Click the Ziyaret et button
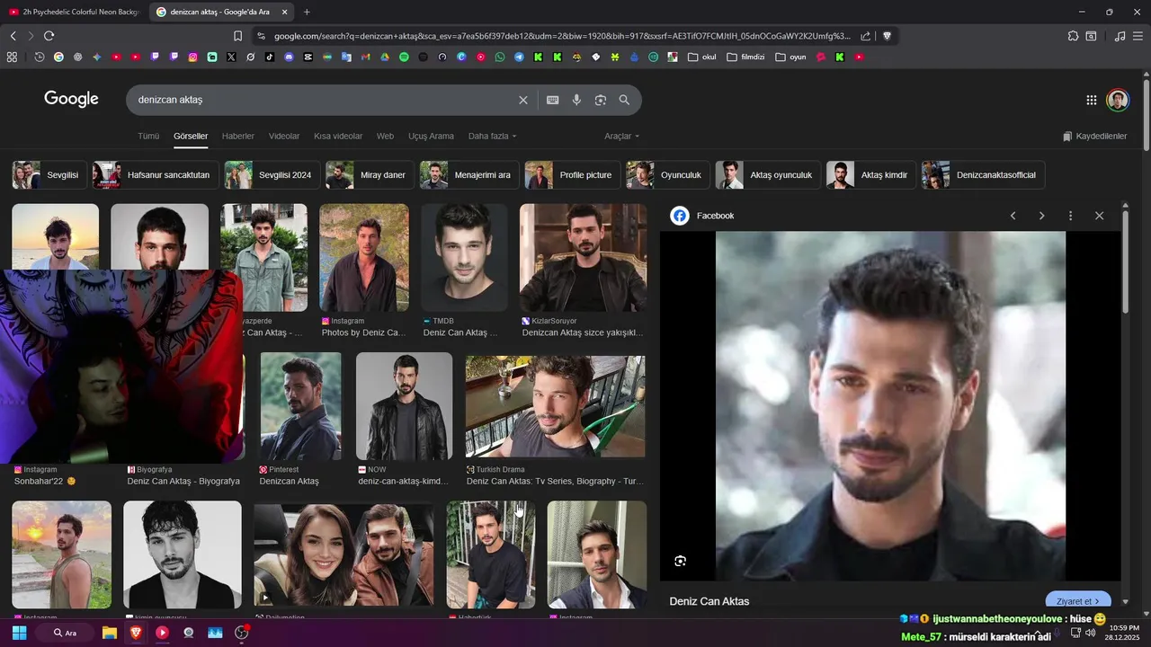Viewport: 1151px width, 647px height. click(x=1078, y=601)
